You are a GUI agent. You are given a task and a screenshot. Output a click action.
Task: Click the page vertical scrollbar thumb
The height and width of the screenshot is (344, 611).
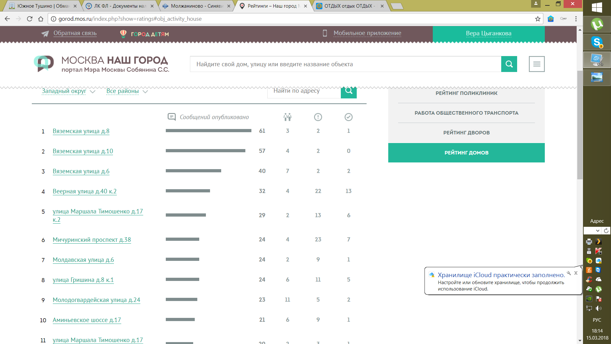click(580, 124)
